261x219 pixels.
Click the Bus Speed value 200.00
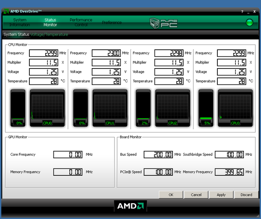tap(158, 155)
